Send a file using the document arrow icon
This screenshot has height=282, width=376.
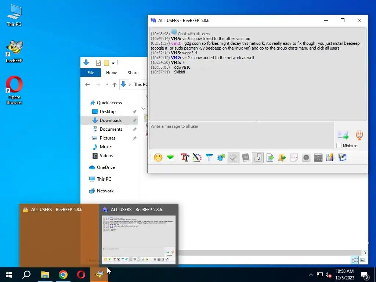[270, 158]
